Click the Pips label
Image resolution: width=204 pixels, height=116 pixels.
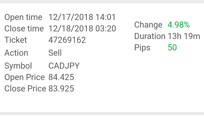pos(142,48)
